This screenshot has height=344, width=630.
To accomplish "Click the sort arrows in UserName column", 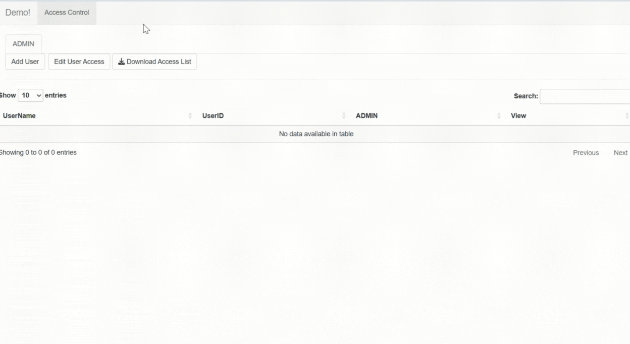I will pos(190,116).
